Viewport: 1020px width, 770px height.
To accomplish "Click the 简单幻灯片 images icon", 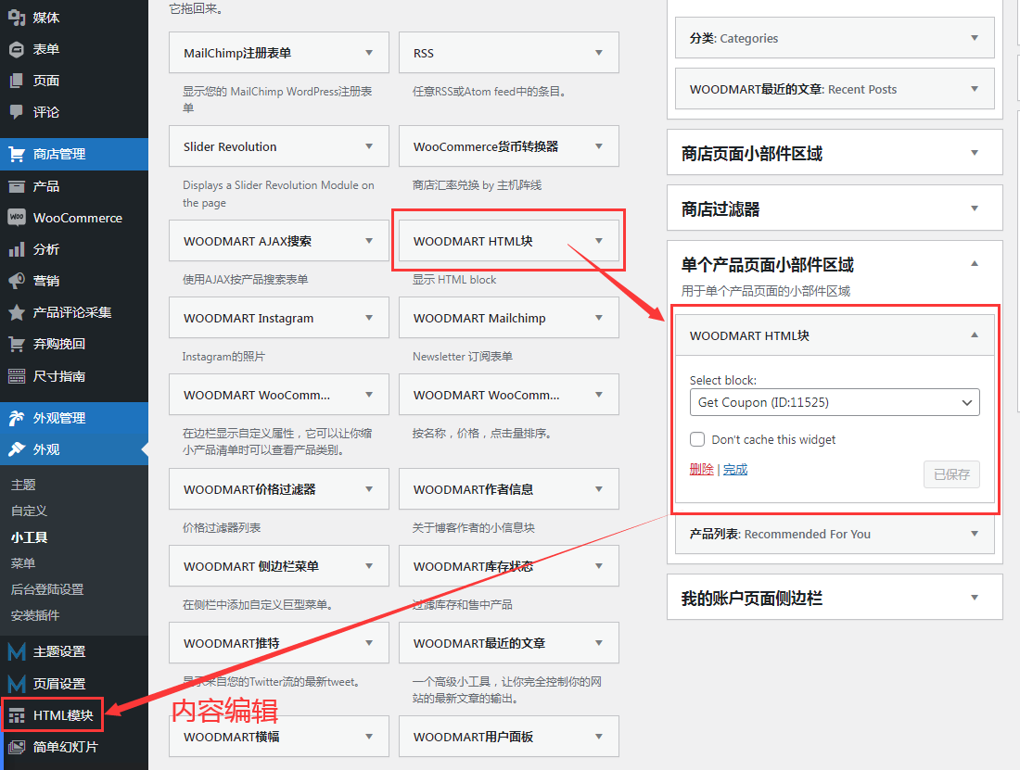I will pos(17,747).
